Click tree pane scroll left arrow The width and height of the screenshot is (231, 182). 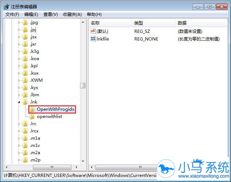coord(7,167)
